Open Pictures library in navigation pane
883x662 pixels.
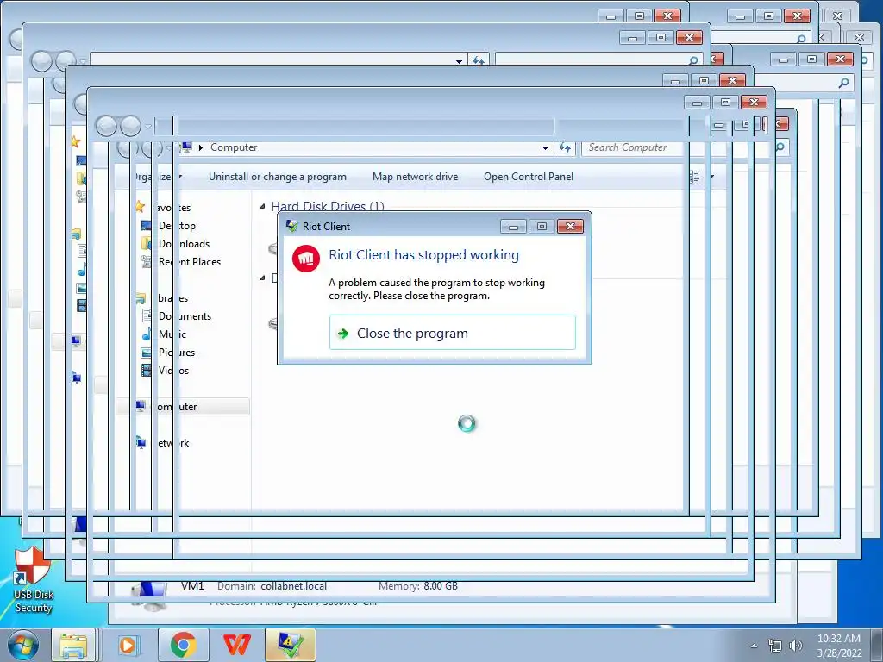(x=177, y=353)
